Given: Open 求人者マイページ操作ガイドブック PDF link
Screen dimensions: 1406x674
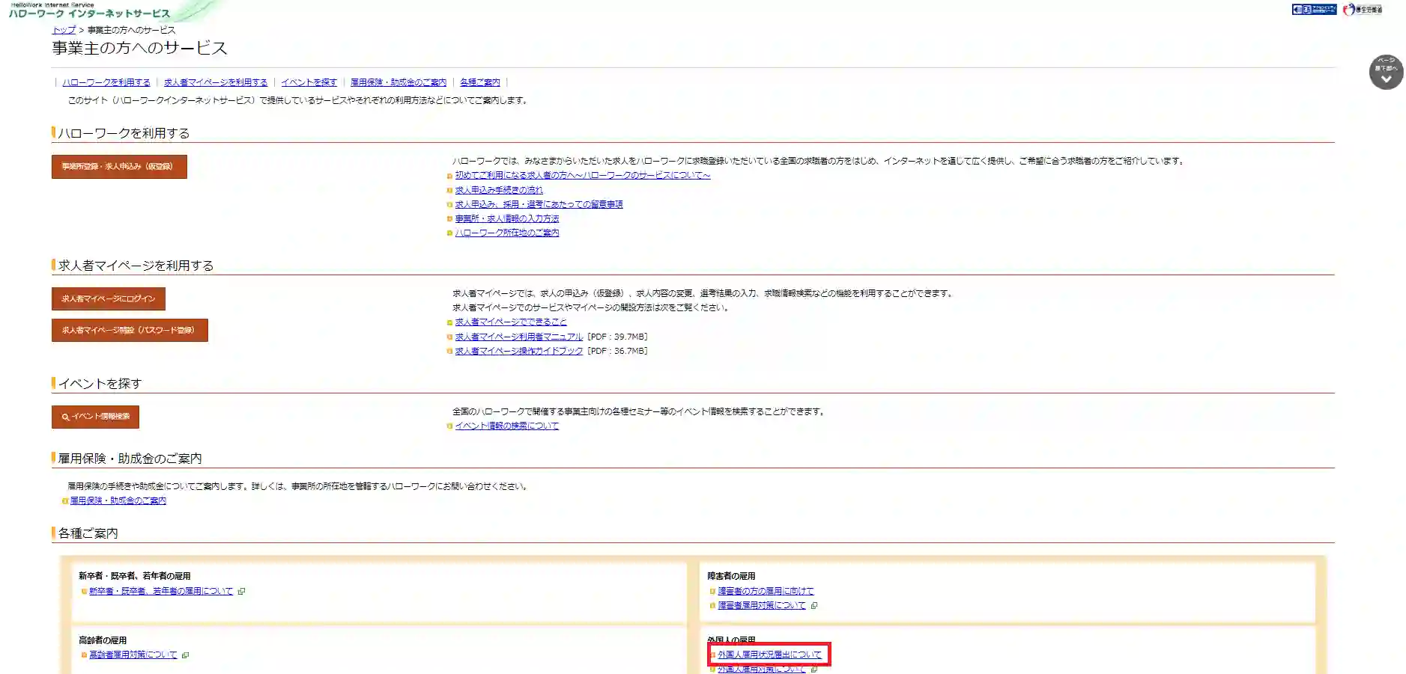Looking at the screenshot, I should point(519,351).
